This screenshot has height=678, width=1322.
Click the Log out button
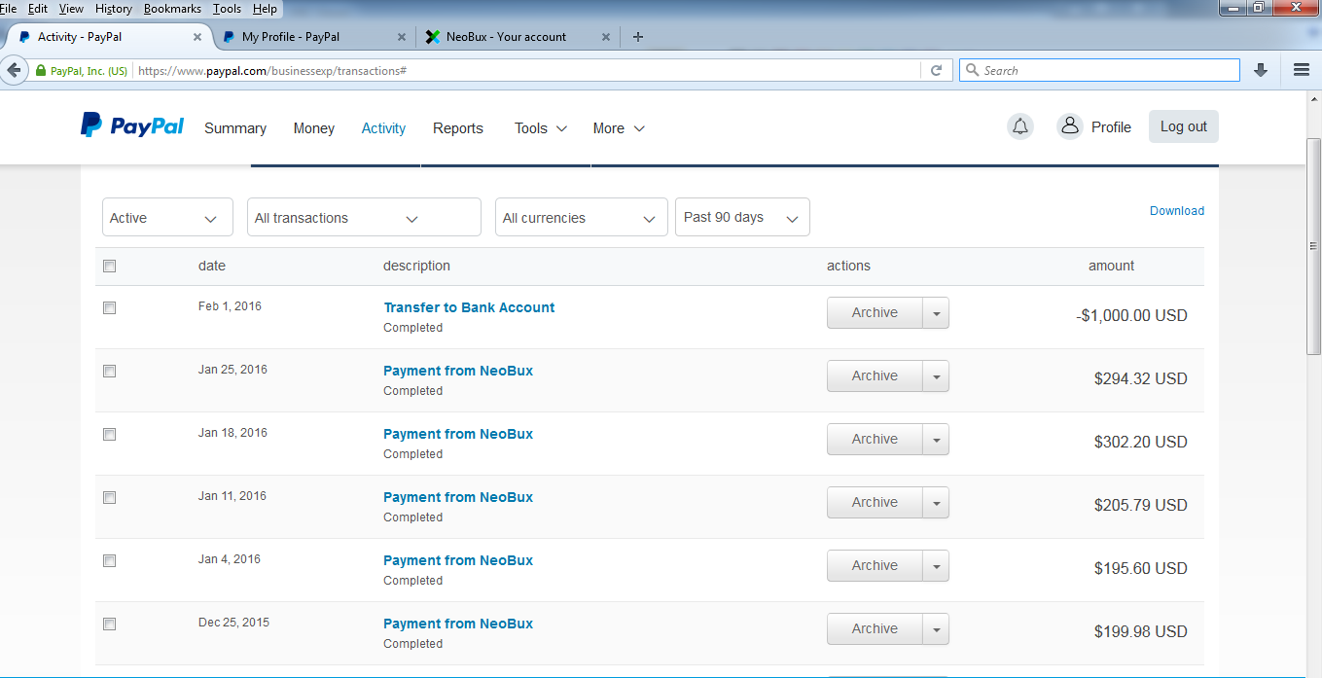tap(1183, 126)
